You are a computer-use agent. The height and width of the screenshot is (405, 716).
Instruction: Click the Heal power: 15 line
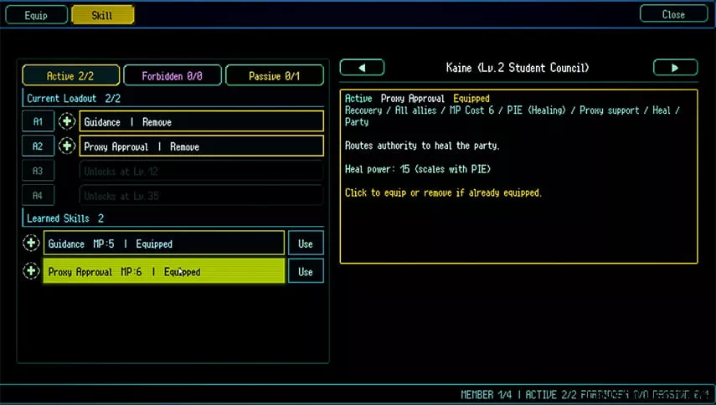click(x=417, y=169)
